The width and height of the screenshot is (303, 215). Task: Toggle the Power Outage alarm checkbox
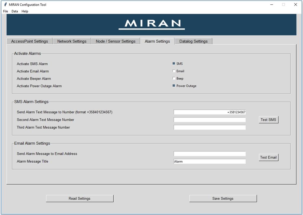(174, 85)
